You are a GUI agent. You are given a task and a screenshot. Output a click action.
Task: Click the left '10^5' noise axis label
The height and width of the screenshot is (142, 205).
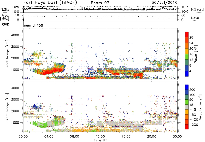[x=16, y=7]
